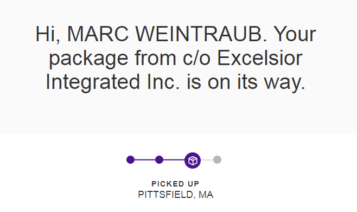
Task: Click the PITTSFIELD city name
Action: (167, 195)
